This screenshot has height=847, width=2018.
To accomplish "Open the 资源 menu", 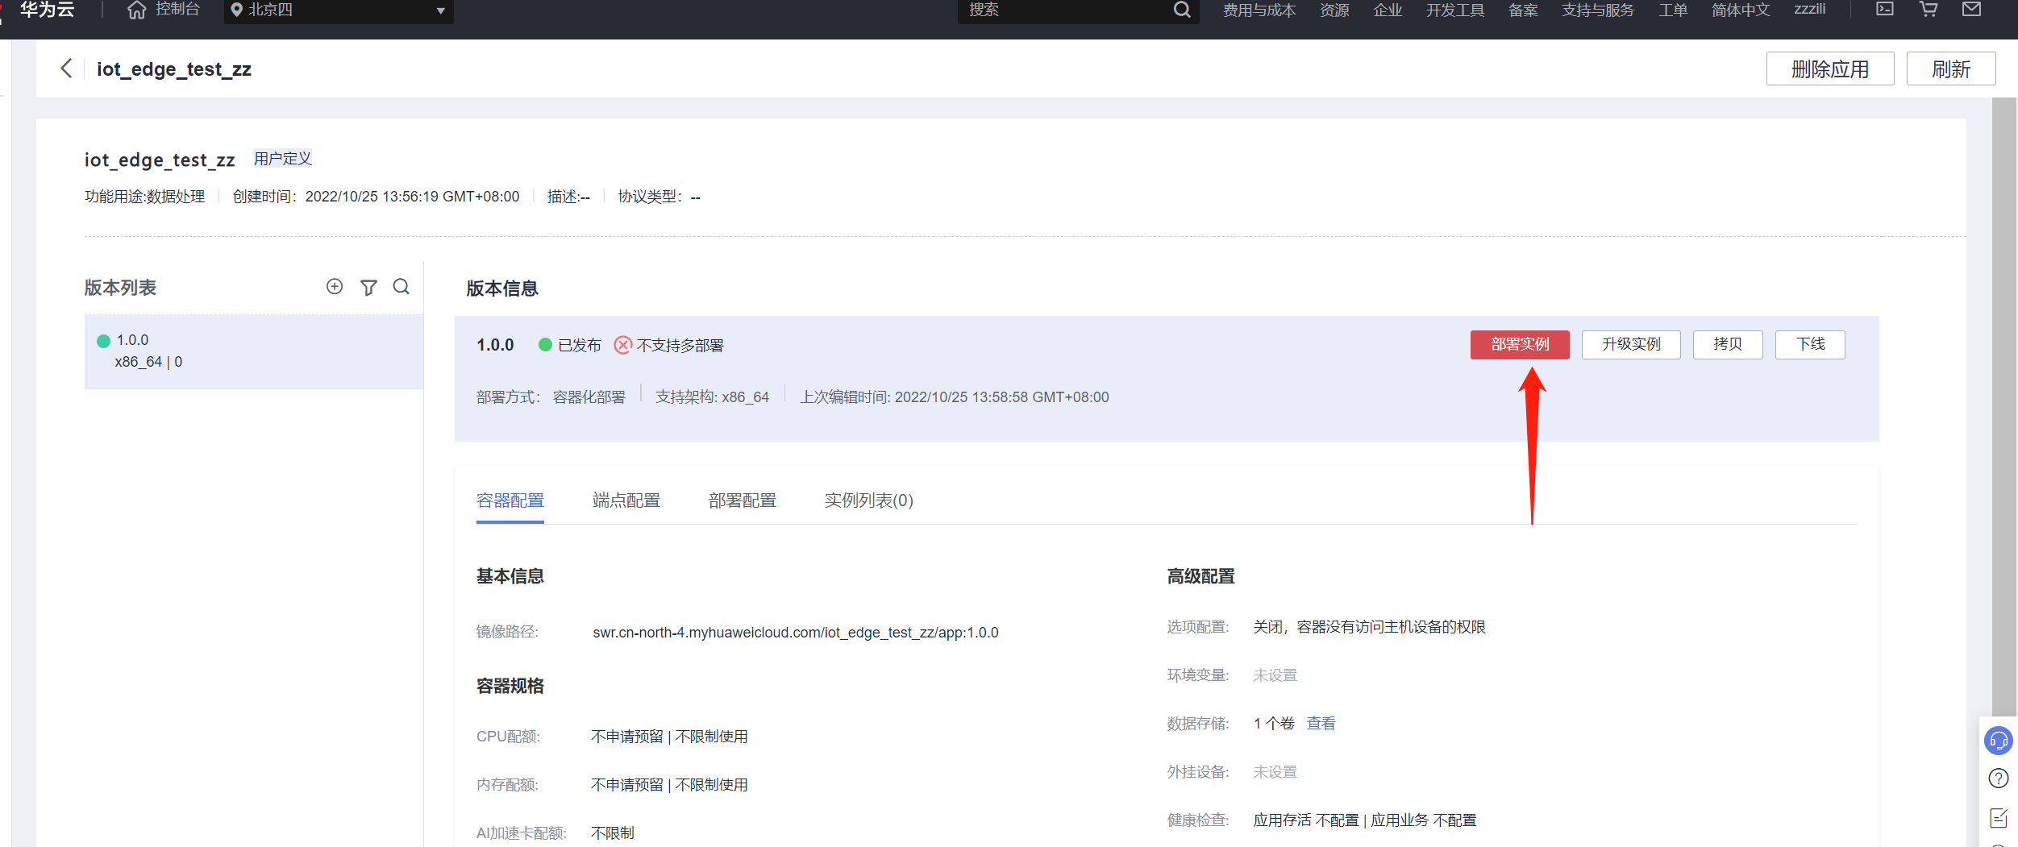I will click(1334, 10).
